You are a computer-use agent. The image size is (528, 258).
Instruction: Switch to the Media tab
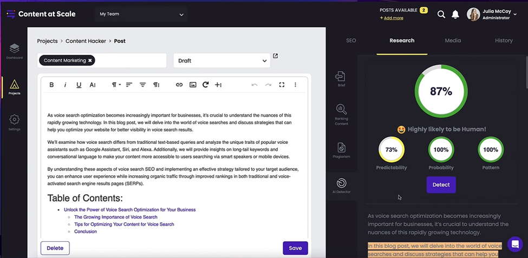[453, 41]
